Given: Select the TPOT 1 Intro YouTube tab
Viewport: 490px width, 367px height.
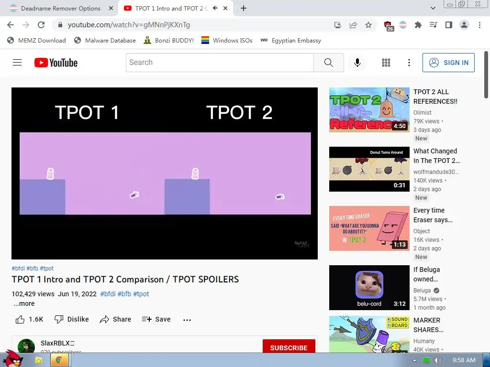Looking at the screenshot, I should pyautogui.click(x=170, y=9).
